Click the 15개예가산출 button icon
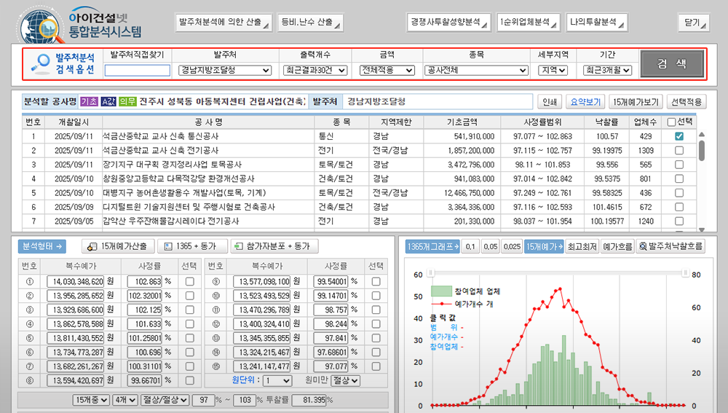This screenshot has width=728, height=413. tap(92, 246)
